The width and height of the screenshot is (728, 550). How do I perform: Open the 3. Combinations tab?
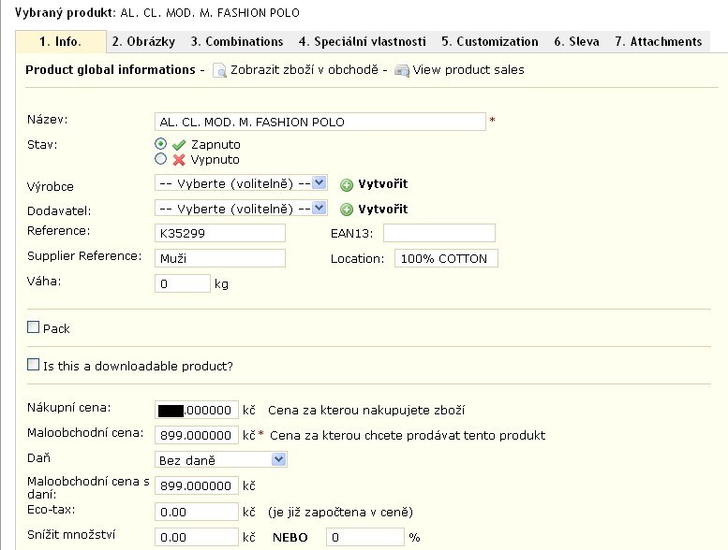click(x=237, y=42)
